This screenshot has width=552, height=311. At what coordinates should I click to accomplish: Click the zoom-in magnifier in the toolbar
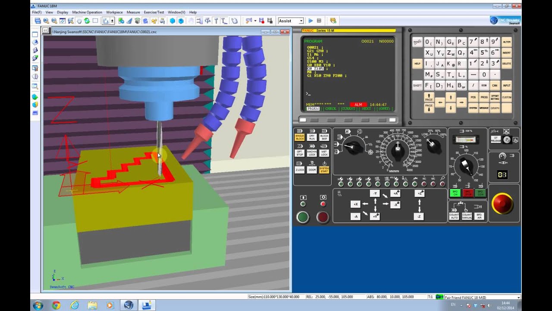[x=46, y=21]
